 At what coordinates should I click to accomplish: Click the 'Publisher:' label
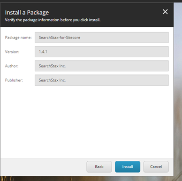pos(14,80)
